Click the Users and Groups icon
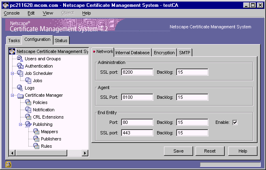The image size is (266, 170). pos(20,59)
